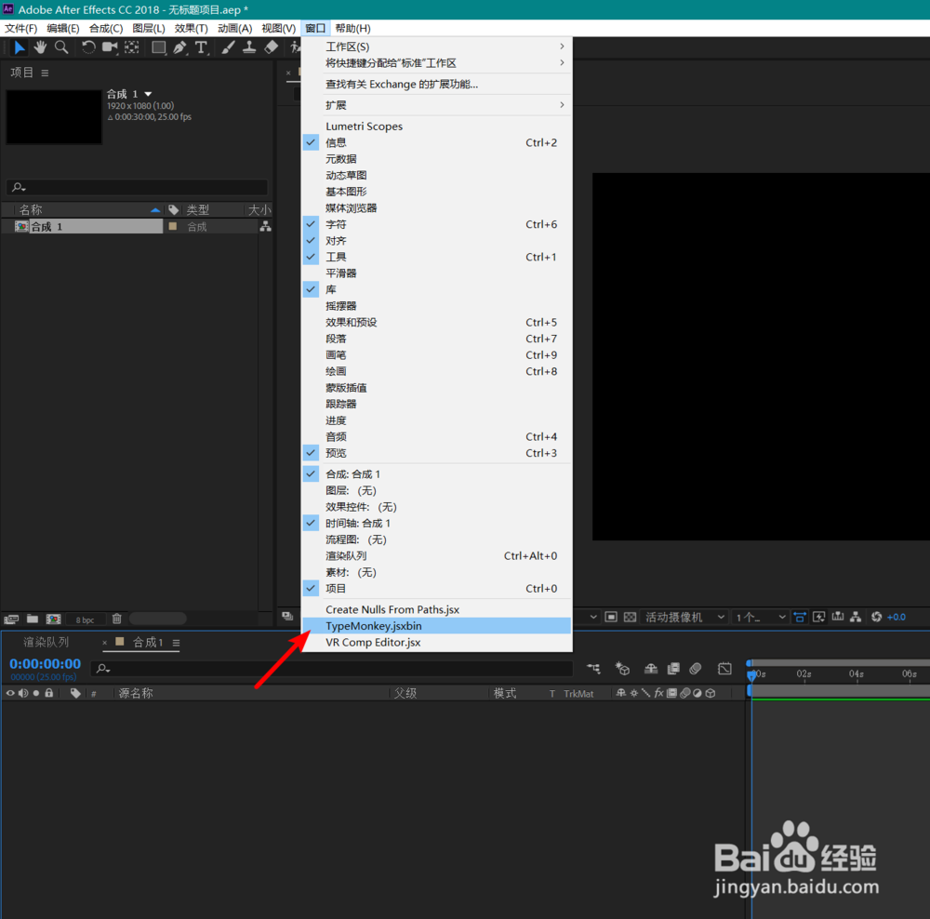Image resolution: width=930 pixels, height=919 pixels.
Task: Create a new composition from Project panel footer
Action: tap(53, 619)
